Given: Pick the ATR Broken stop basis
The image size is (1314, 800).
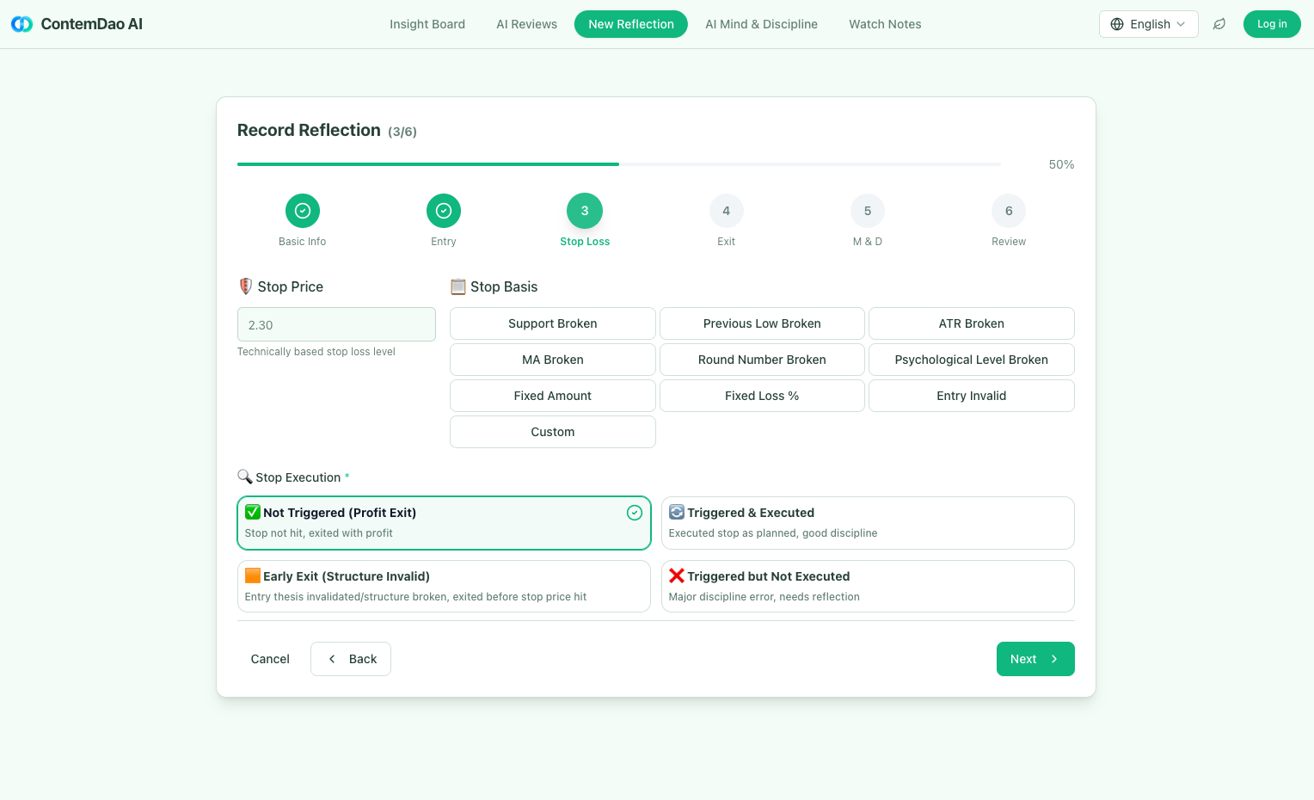Looking at the screenshot, I should point(971,323).
